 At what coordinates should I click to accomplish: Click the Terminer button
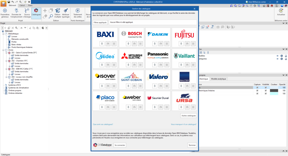pos(192,145)
